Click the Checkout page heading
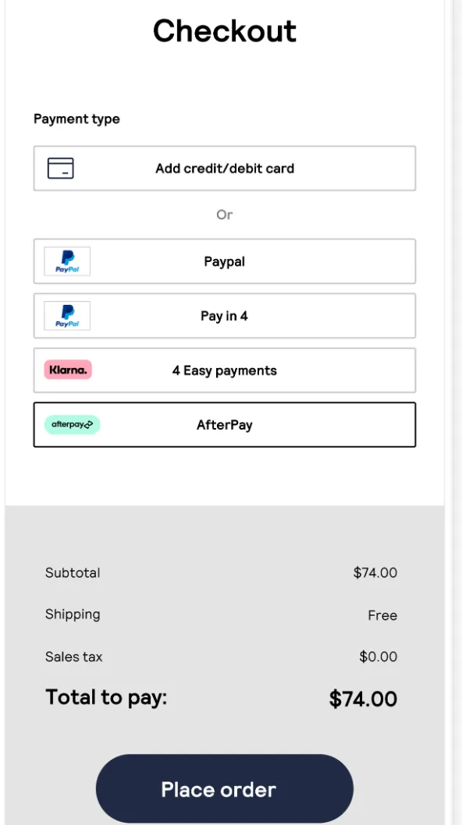The width and height of the screenshot is (462, 825). (225, 30)
